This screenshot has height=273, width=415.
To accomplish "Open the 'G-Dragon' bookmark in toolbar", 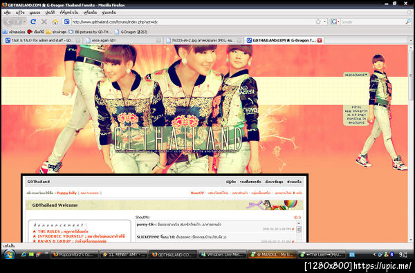I will tap(131, 32).
